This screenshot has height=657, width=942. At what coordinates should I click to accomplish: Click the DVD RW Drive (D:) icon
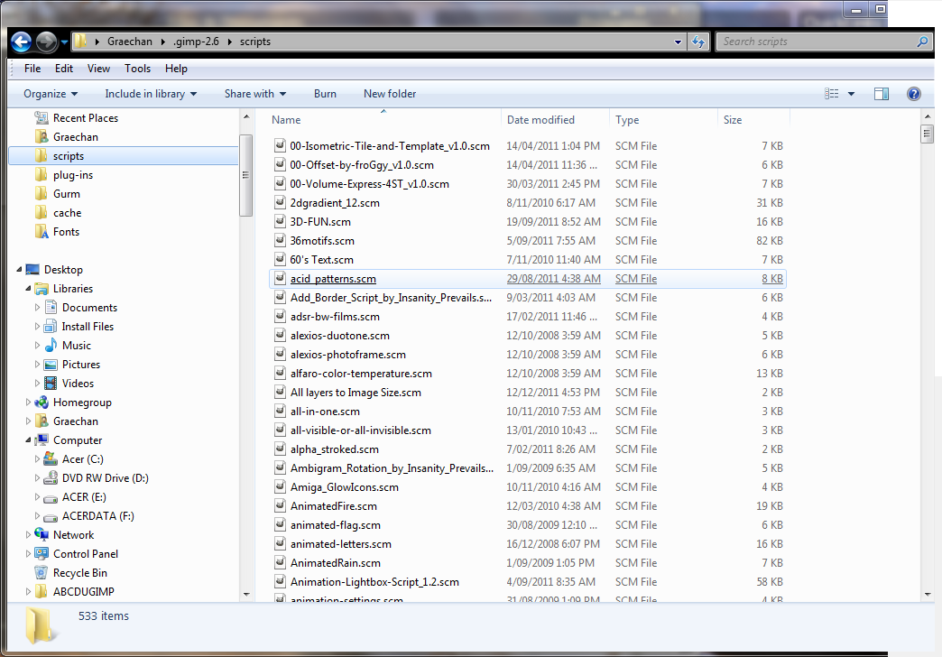[51, 478]
